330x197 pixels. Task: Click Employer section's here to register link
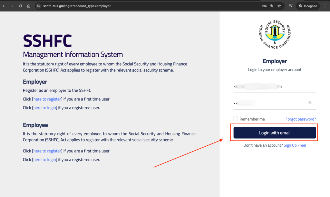(47, 99)
